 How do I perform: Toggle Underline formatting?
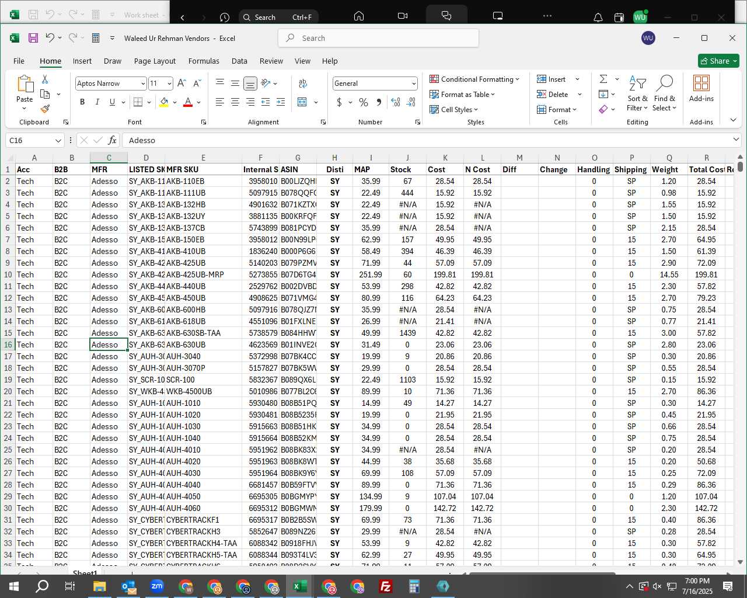(x=112, y=102)
